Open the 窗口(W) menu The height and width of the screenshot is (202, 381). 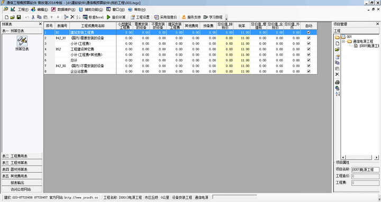click(x=119, y=10)
